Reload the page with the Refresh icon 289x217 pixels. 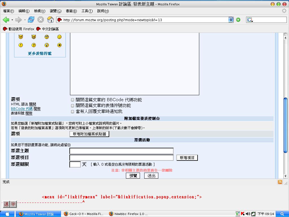pyautogui.click(x=31, y=19)
